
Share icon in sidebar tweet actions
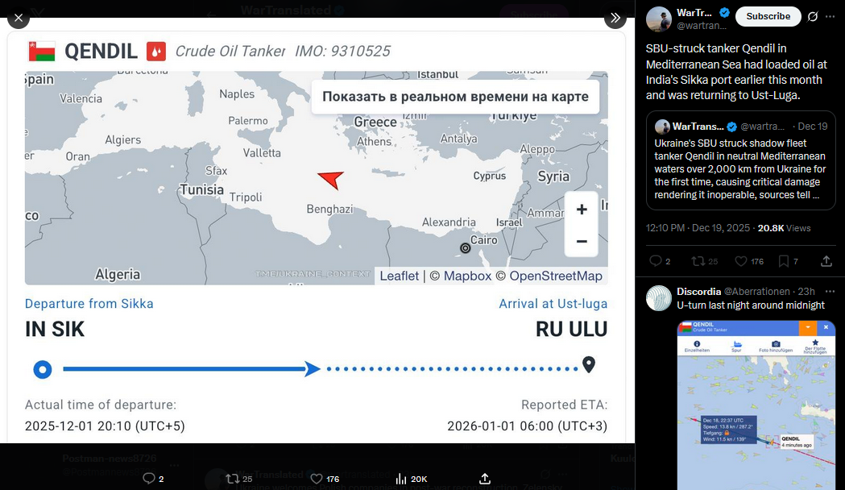[826, 261]
